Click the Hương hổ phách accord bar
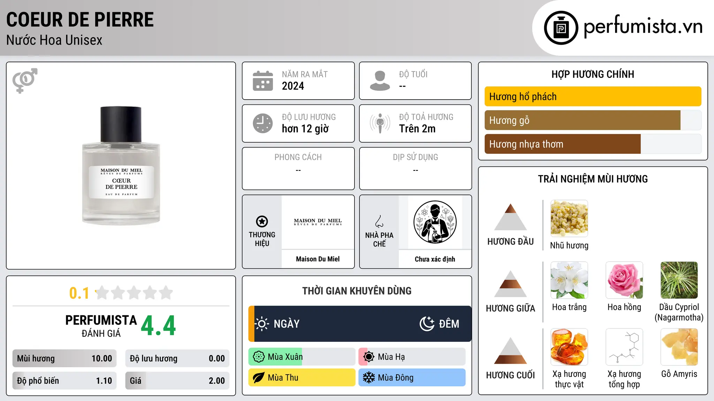Image resolution: width=714 pixels, height=401 pixels. click(593, 96)
